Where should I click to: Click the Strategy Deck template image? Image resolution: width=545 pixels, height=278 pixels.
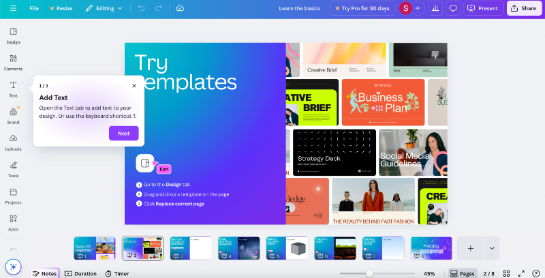[x=334, y=153]
